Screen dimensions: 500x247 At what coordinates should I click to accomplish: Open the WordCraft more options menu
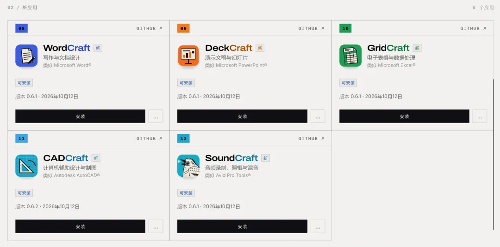coord(156,116)
